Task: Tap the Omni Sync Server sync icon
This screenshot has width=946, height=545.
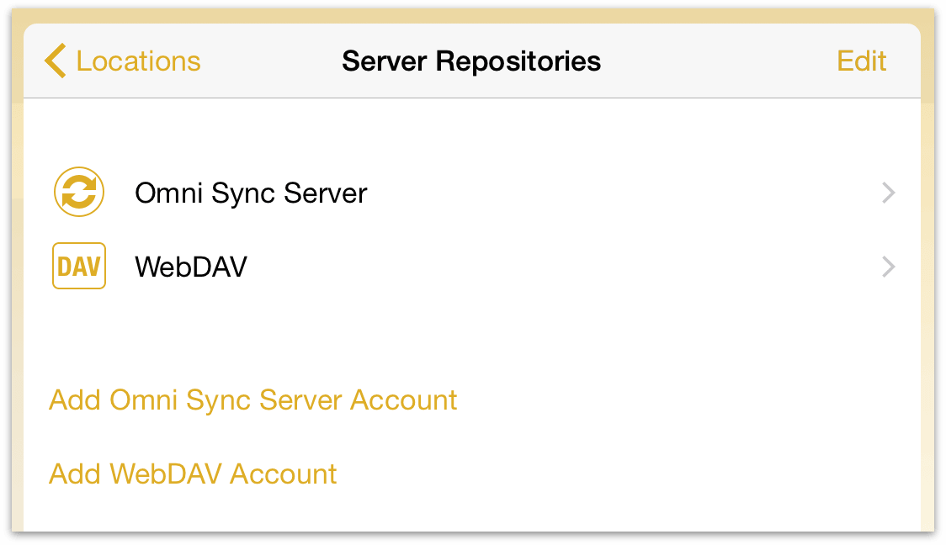Action: (79, 192)
